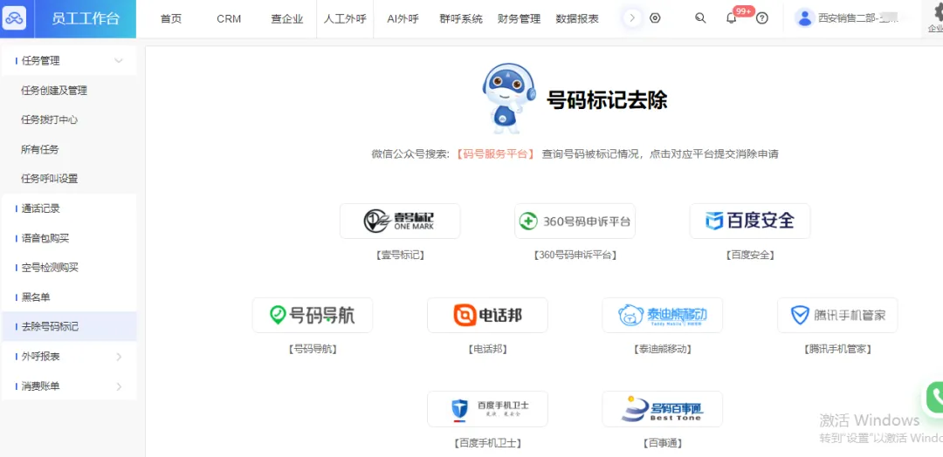Open the 泰迪熊移动 logo card
Screen dimensions: 943x457
[x=662, y=315]
